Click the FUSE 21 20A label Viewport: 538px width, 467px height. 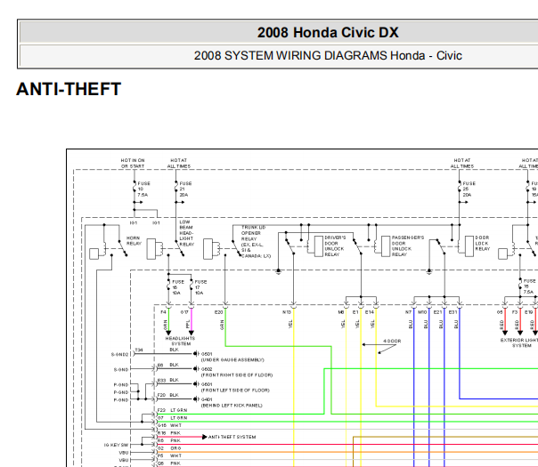(x=185, y=189)
